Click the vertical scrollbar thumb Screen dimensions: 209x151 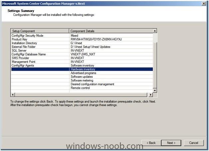pos(155,65)
